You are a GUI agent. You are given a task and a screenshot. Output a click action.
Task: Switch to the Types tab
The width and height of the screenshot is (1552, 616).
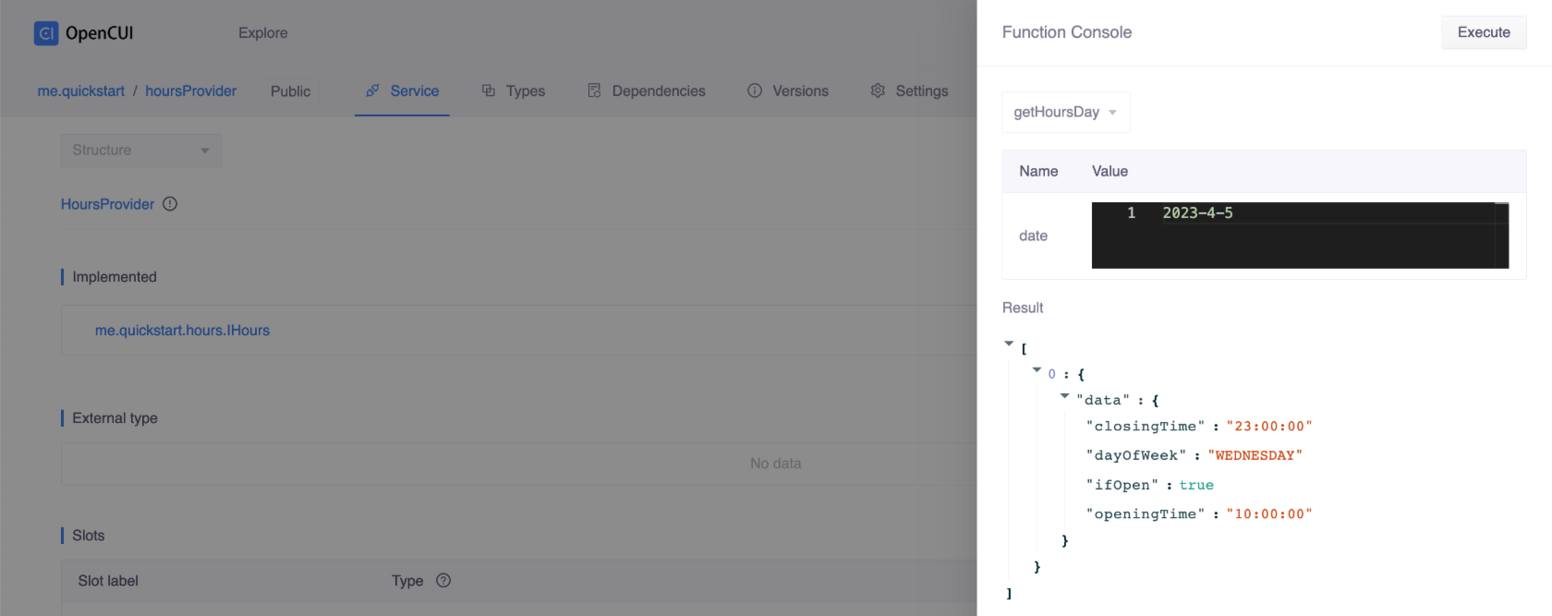[x=514, y=91]
